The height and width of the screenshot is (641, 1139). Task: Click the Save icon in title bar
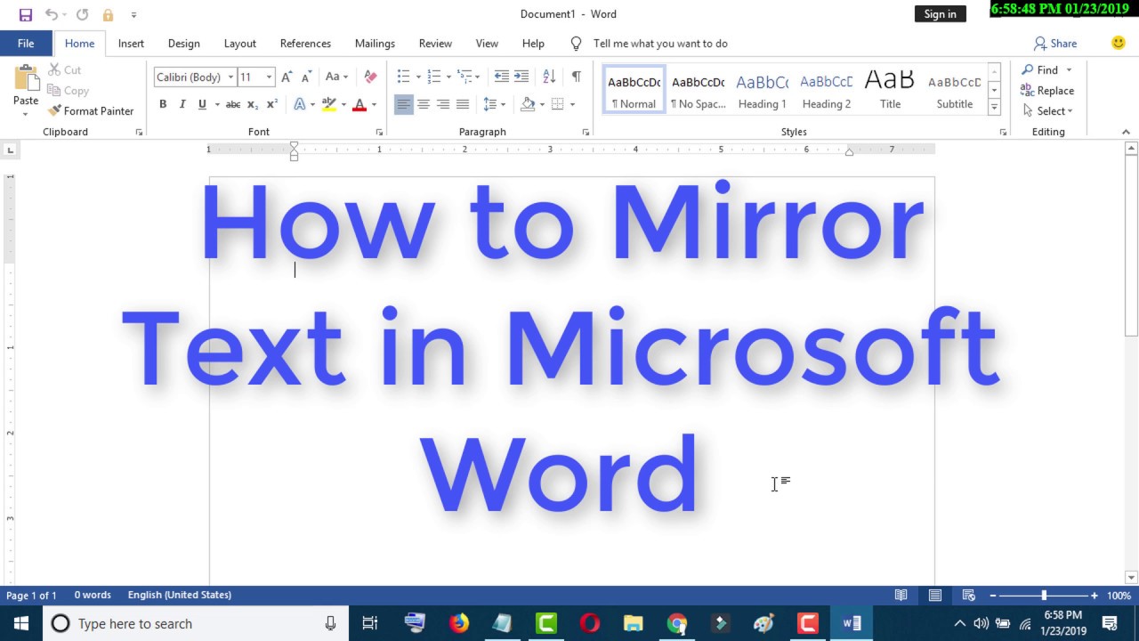tap(25, 14)
